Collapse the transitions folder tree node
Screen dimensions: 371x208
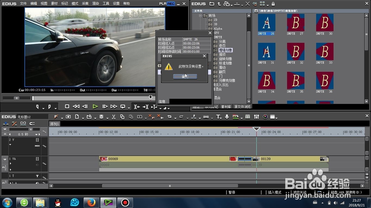click(x=200, y=16)
